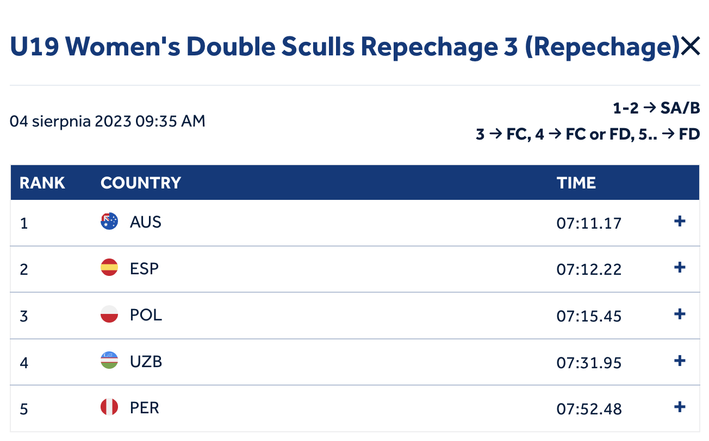This screenshot has width=709, height=441.
Task: Select the RANK column header
Action: pos(42,182)
